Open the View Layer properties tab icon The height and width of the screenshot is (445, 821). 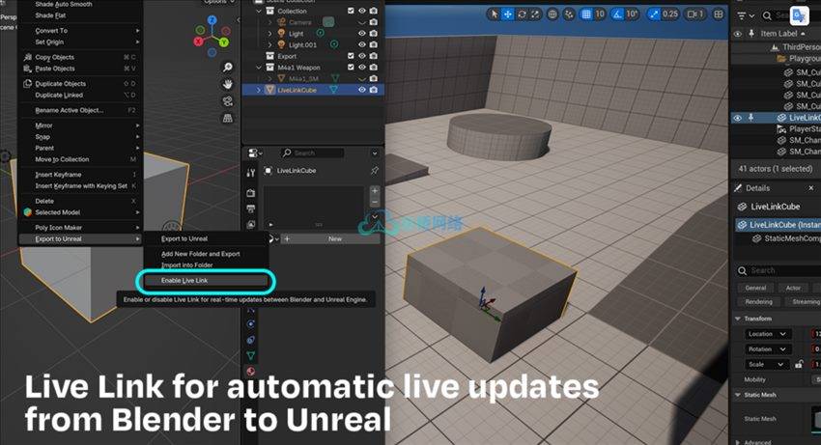click(251, 225)
